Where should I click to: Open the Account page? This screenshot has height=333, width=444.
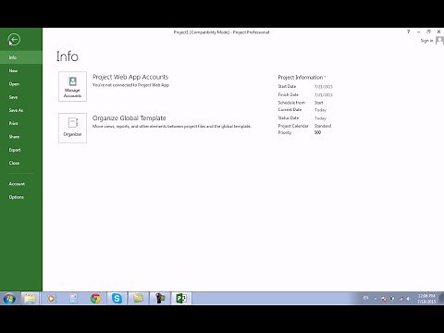coord(21,184)
